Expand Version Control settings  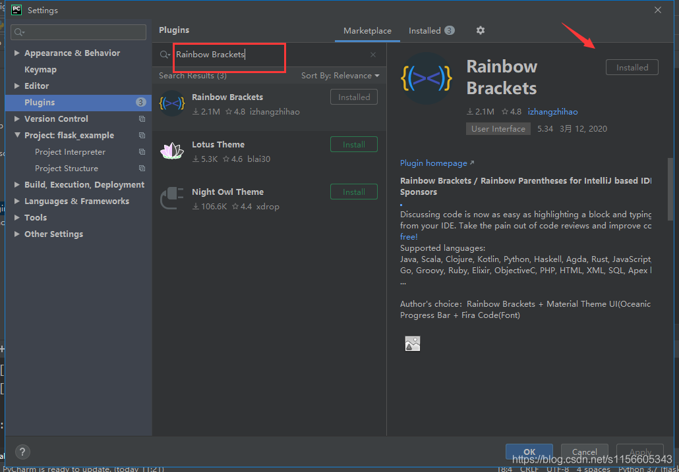pyautogui.click(x=17, y=118)
